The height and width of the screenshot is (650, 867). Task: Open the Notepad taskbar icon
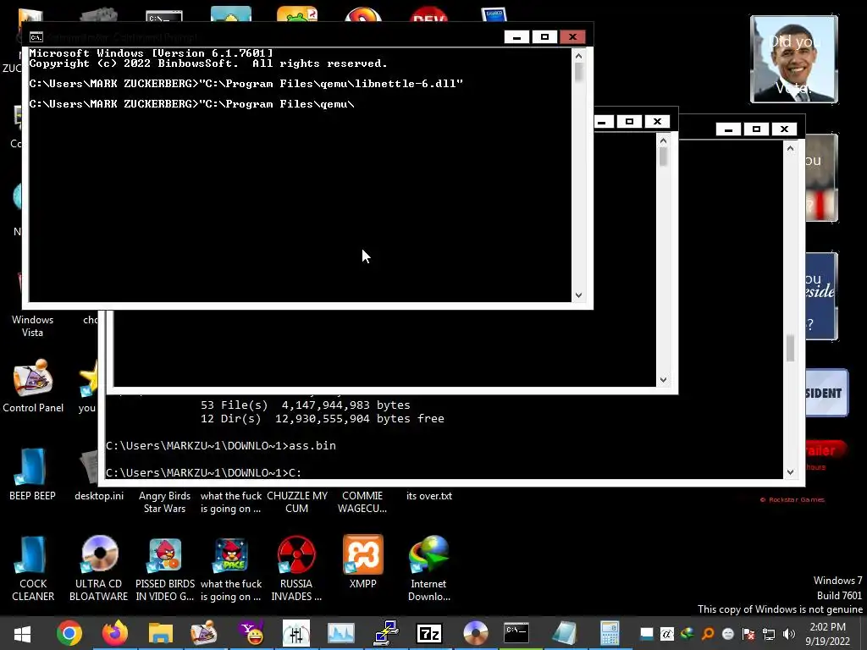point(564,633)
